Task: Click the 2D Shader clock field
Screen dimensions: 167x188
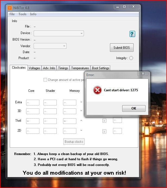Action: 50,131
